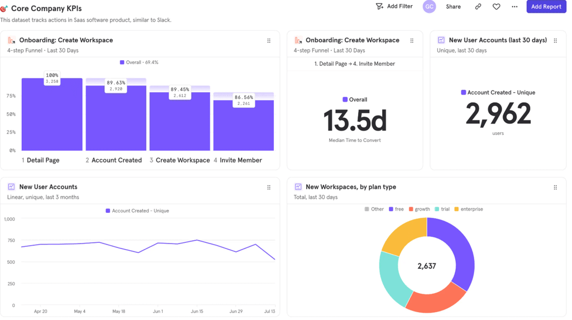Open drag handle menu on funnel chart card
Viewport: 572px width, 320px height.
pos(269,41)
